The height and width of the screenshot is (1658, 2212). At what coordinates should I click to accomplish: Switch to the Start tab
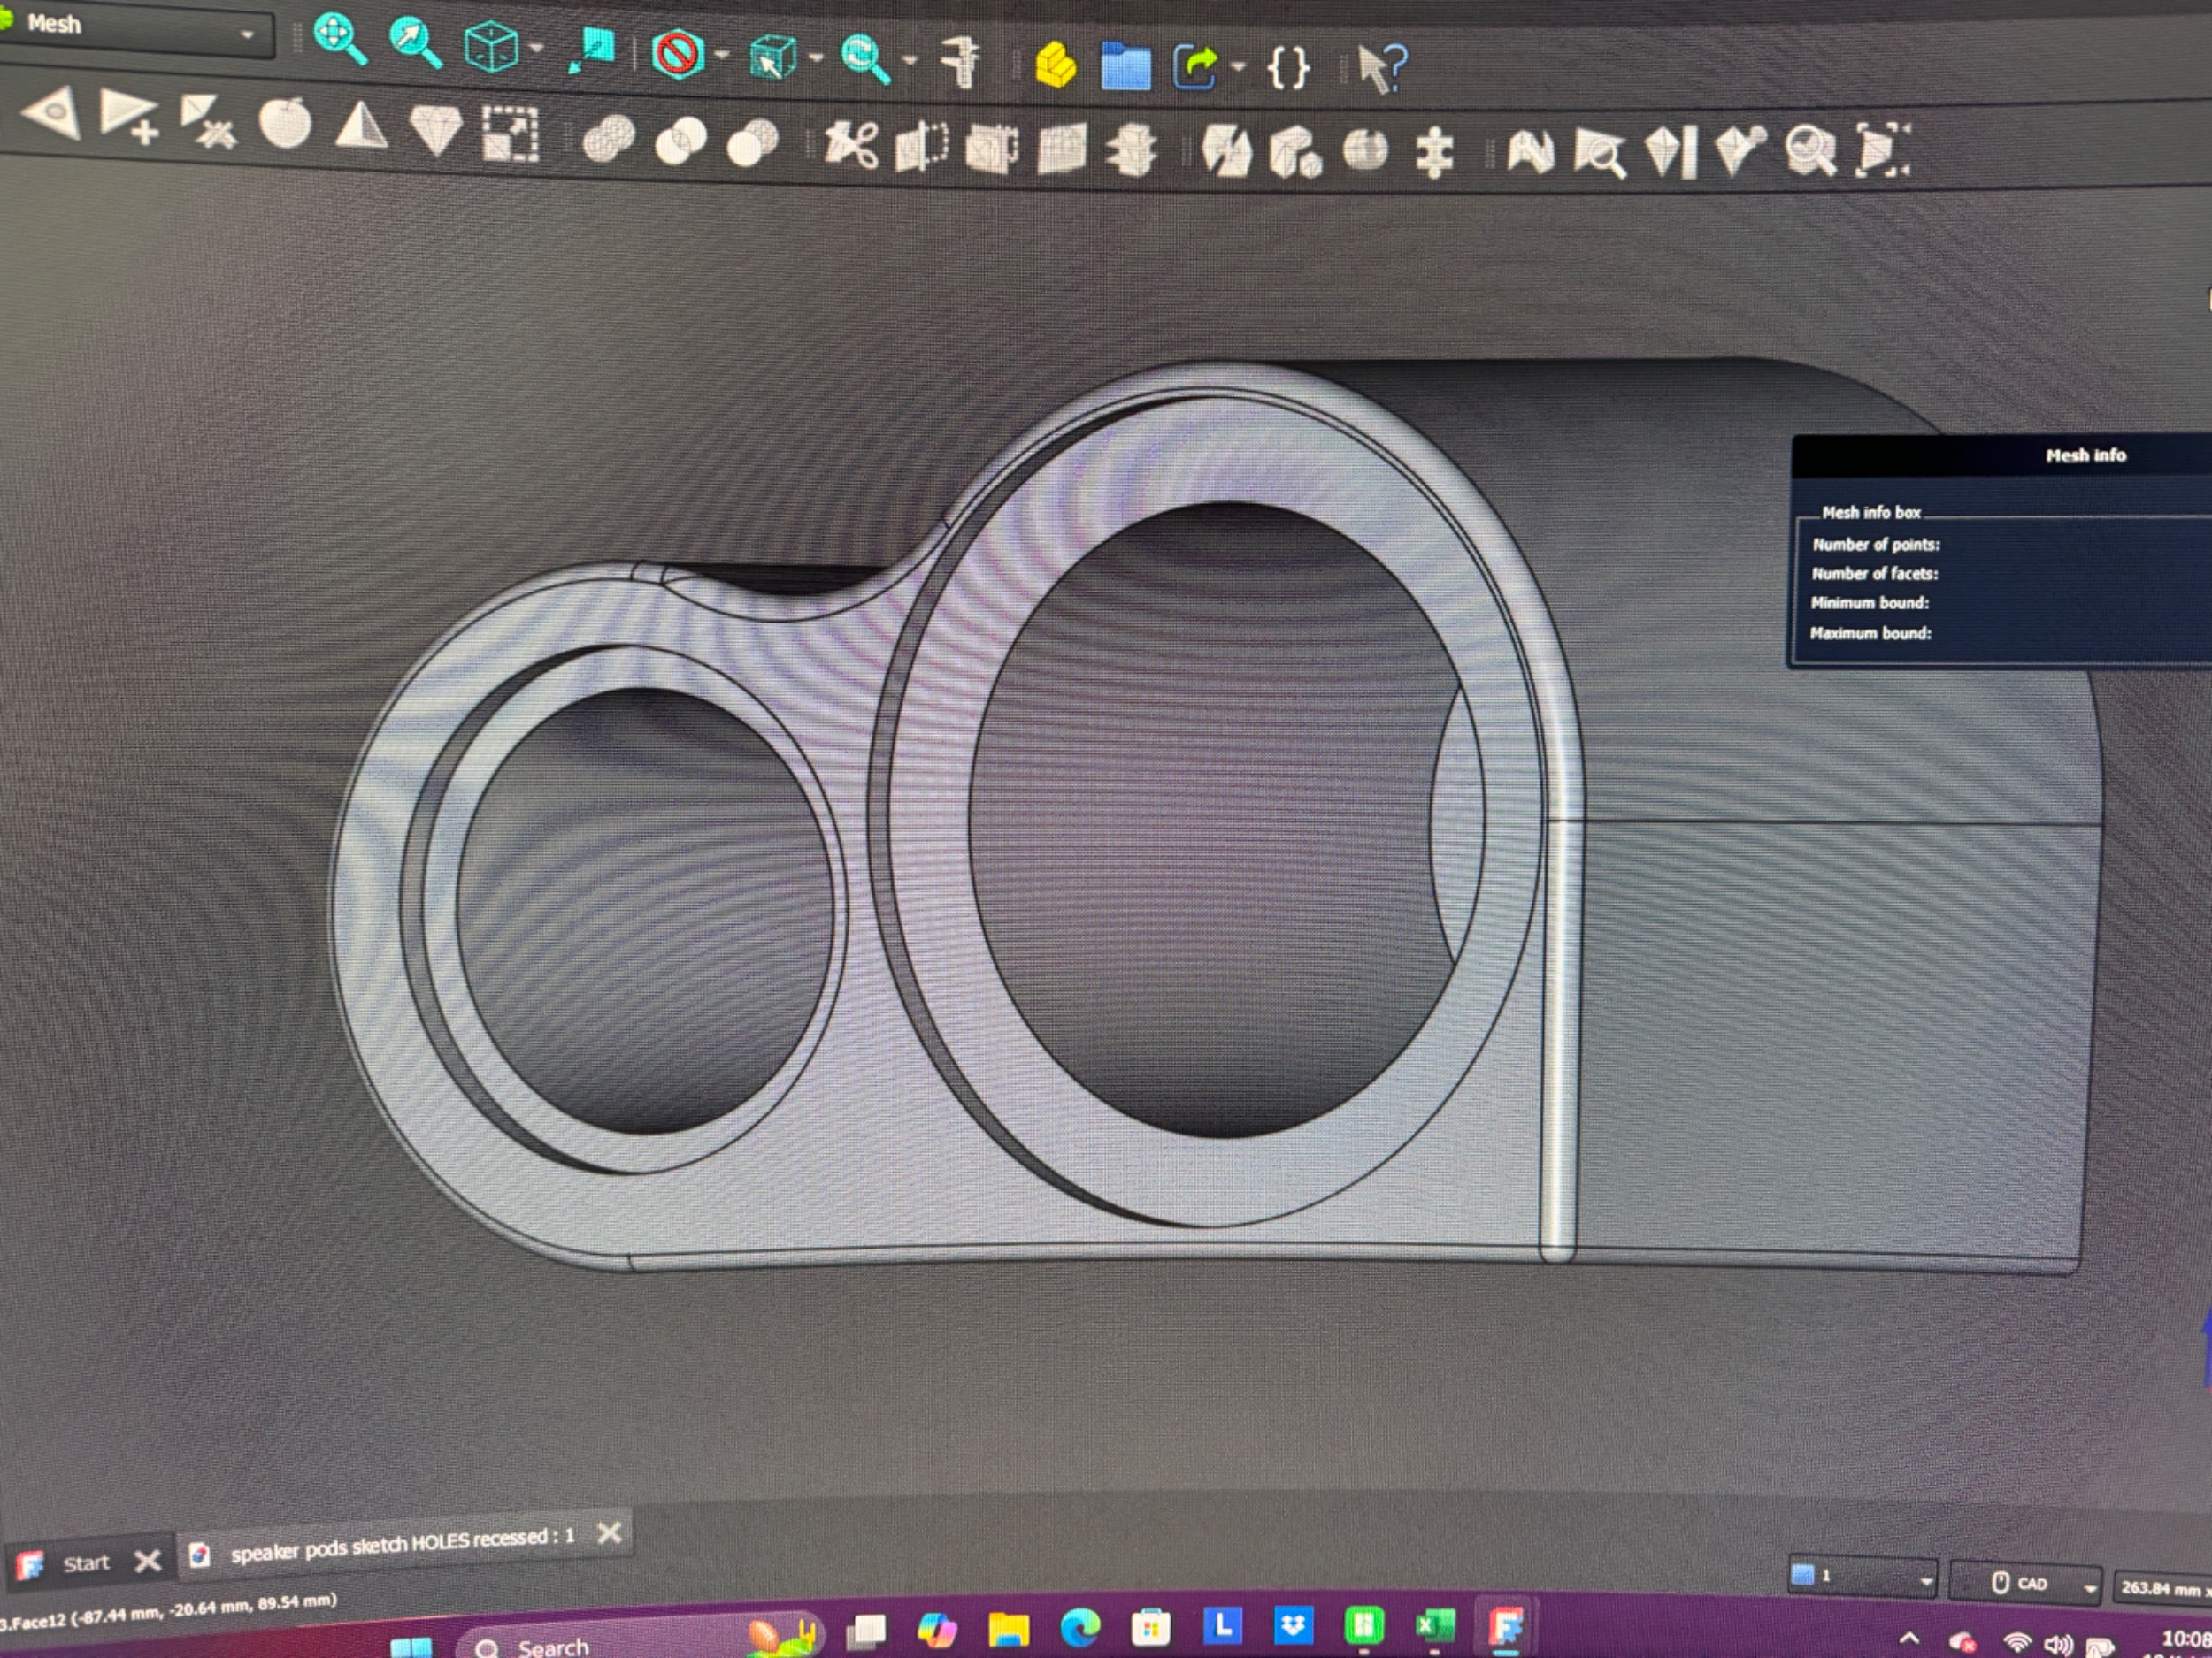[x=84, y=1563]
